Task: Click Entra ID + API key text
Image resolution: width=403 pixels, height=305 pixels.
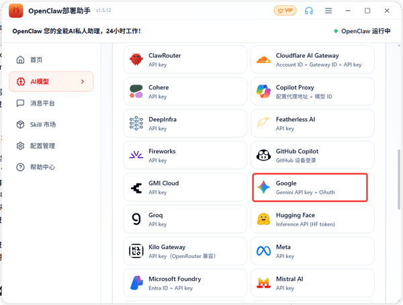Action: coord(171,288)
